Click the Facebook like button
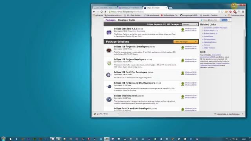 point(224,20)
